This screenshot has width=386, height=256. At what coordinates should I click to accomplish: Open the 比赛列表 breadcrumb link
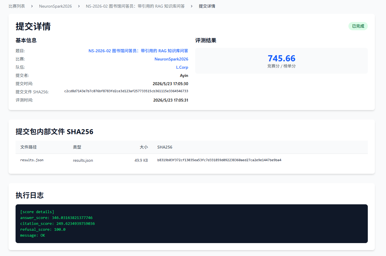(x=17, y=6)
